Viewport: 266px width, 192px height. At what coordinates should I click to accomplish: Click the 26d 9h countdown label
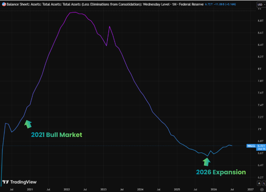coord(261,149)
